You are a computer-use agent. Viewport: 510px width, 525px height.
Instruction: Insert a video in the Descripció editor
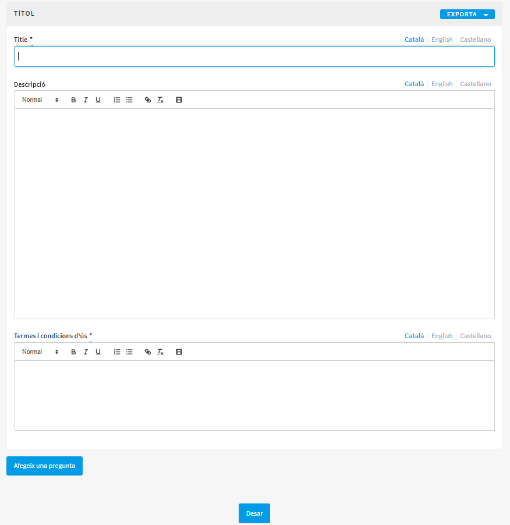tap(179, 100)
